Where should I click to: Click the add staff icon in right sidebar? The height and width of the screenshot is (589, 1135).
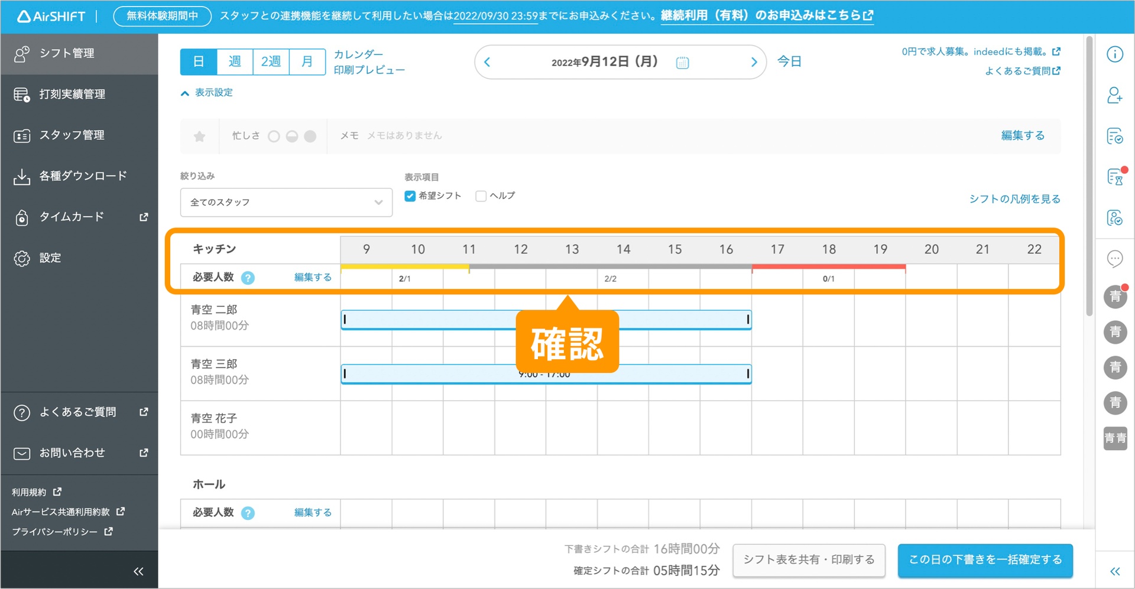point(1114,95)
